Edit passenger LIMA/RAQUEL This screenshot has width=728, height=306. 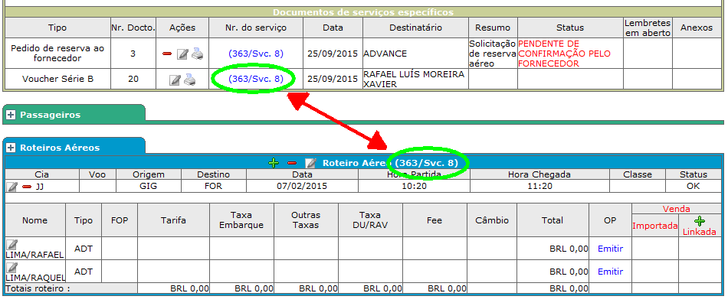(13, 267)
